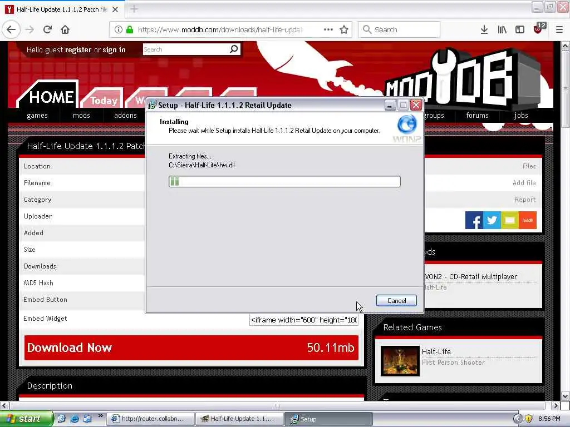Click the sign in link
The width and height of the screenshot is (570, 427).
pos(114,49)
